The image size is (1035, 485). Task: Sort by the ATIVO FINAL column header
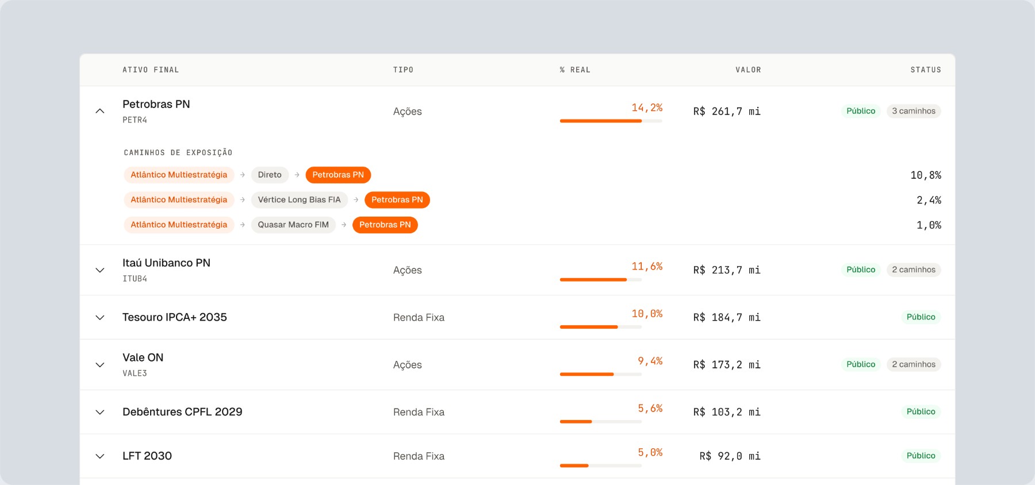(x=151, y=70)
